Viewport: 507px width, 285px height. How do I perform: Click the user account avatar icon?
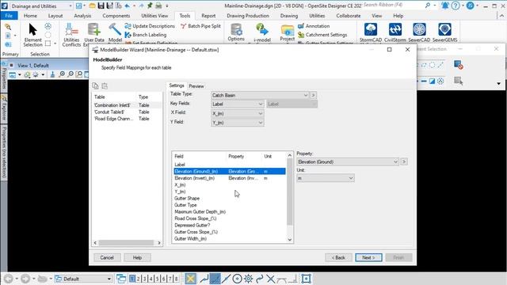(471, 6)
